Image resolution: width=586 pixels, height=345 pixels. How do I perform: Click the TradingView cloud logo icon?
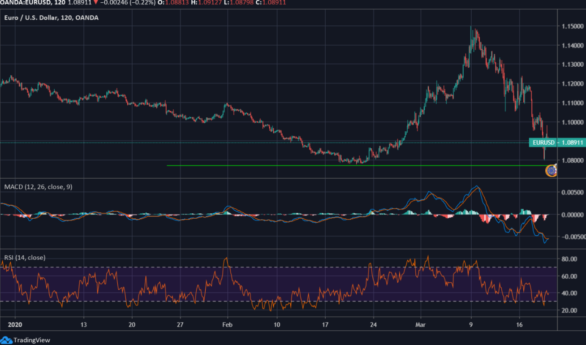(x=6, y=340)
